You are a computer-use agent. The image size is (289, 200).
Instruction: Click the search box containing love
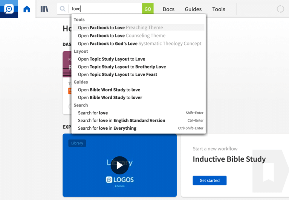click(106, 9)
